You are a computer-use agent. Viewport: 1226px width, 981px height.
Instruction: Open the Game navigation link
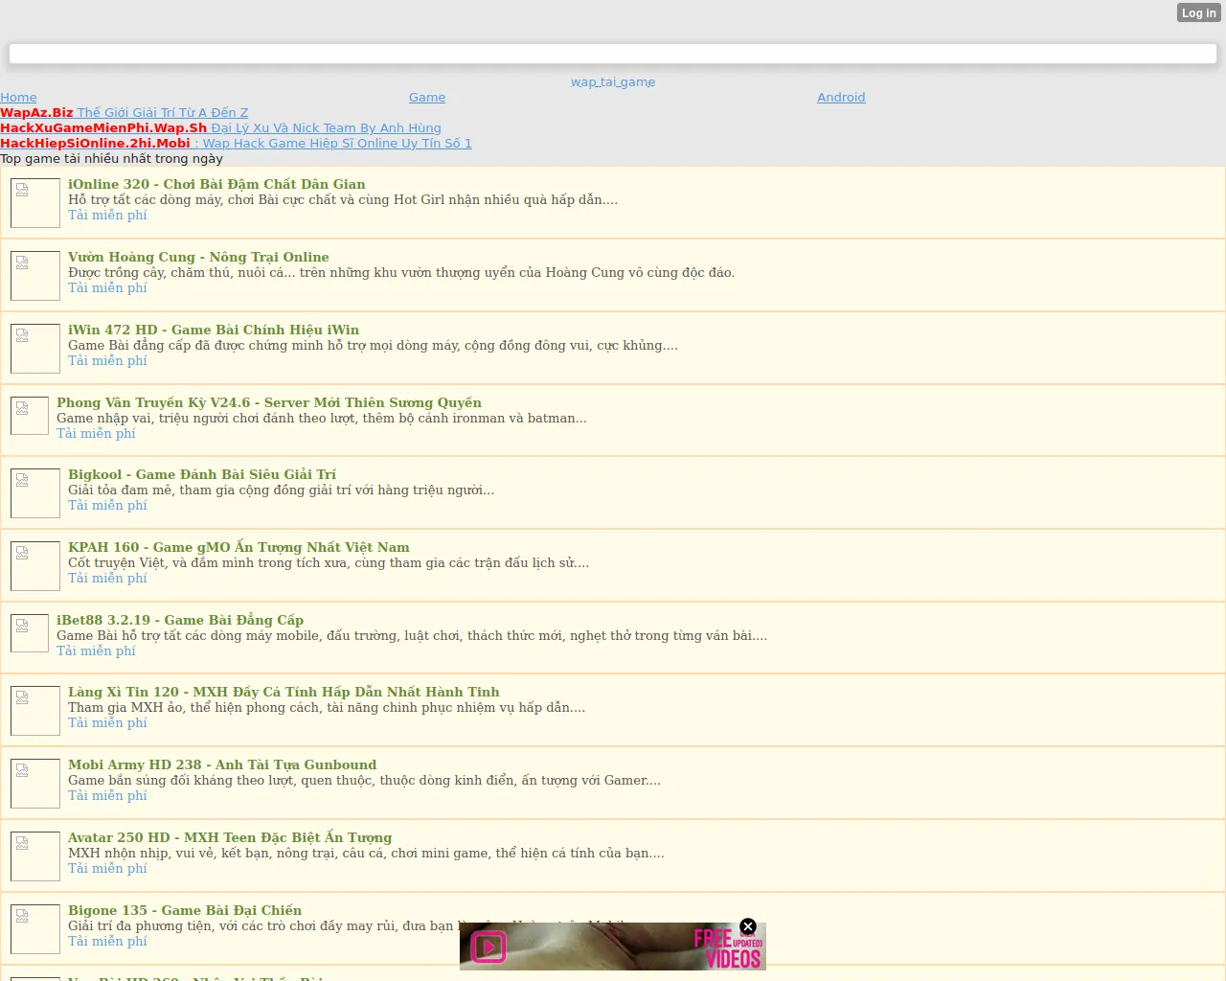click(x=427, y=98)
